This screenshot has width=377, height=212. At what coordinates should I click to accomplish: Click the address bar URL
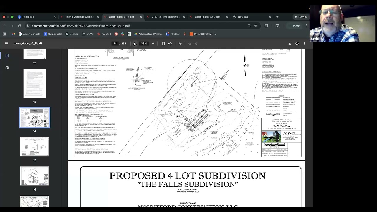pos(81,26)
